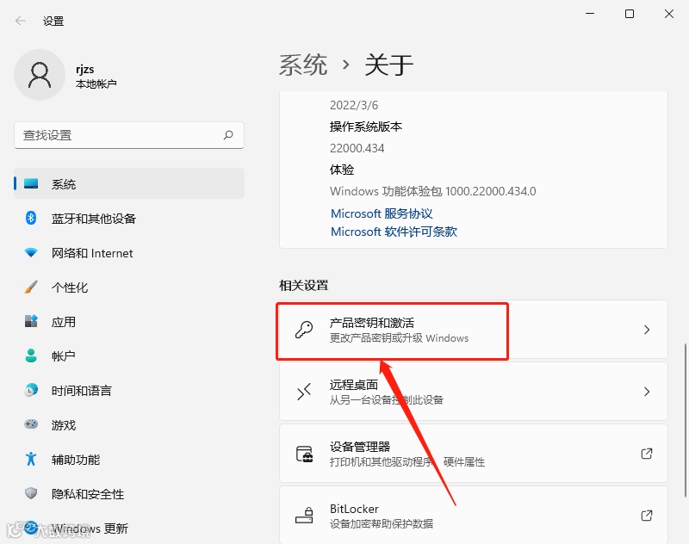The width and height of the screenshot is (689, 544).
Task: Select Windows 功能体验包 version text
Action: (433, 191)
